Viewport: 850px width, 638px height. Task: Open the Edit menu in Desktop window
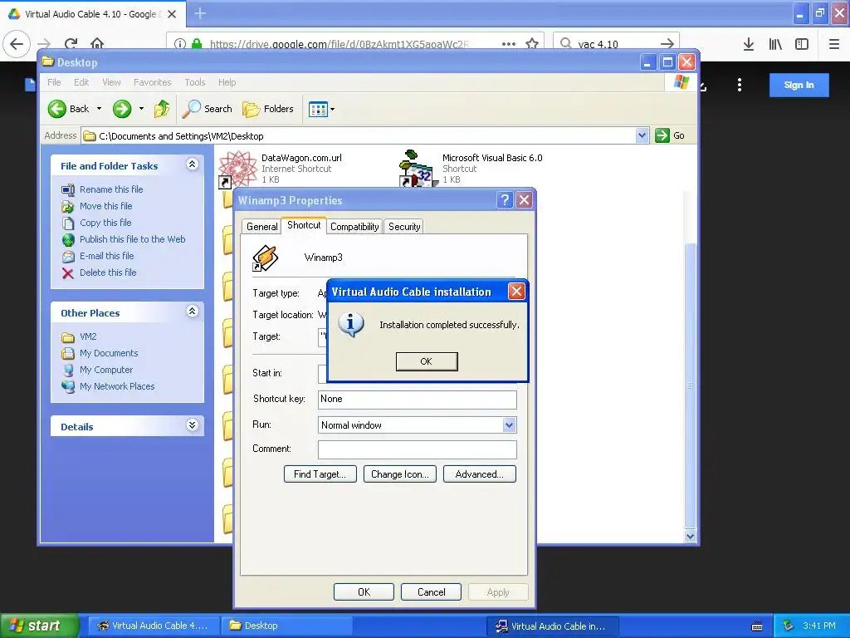point(81,82)
